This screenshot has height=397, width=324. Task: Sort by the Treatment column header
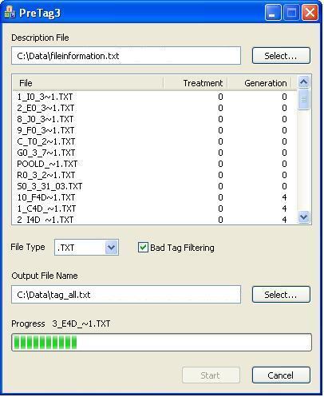click(196, 83)
